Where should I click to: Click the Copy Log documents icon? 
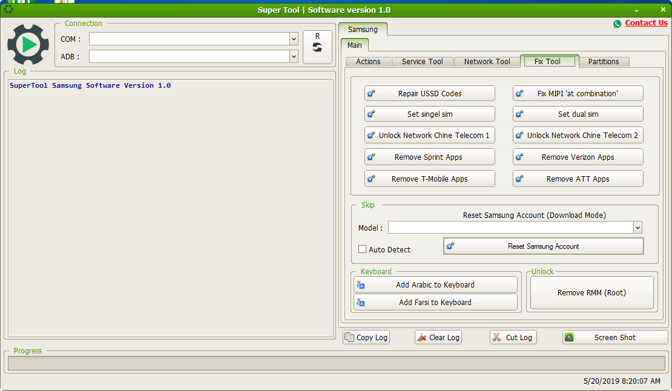[349, 338]
